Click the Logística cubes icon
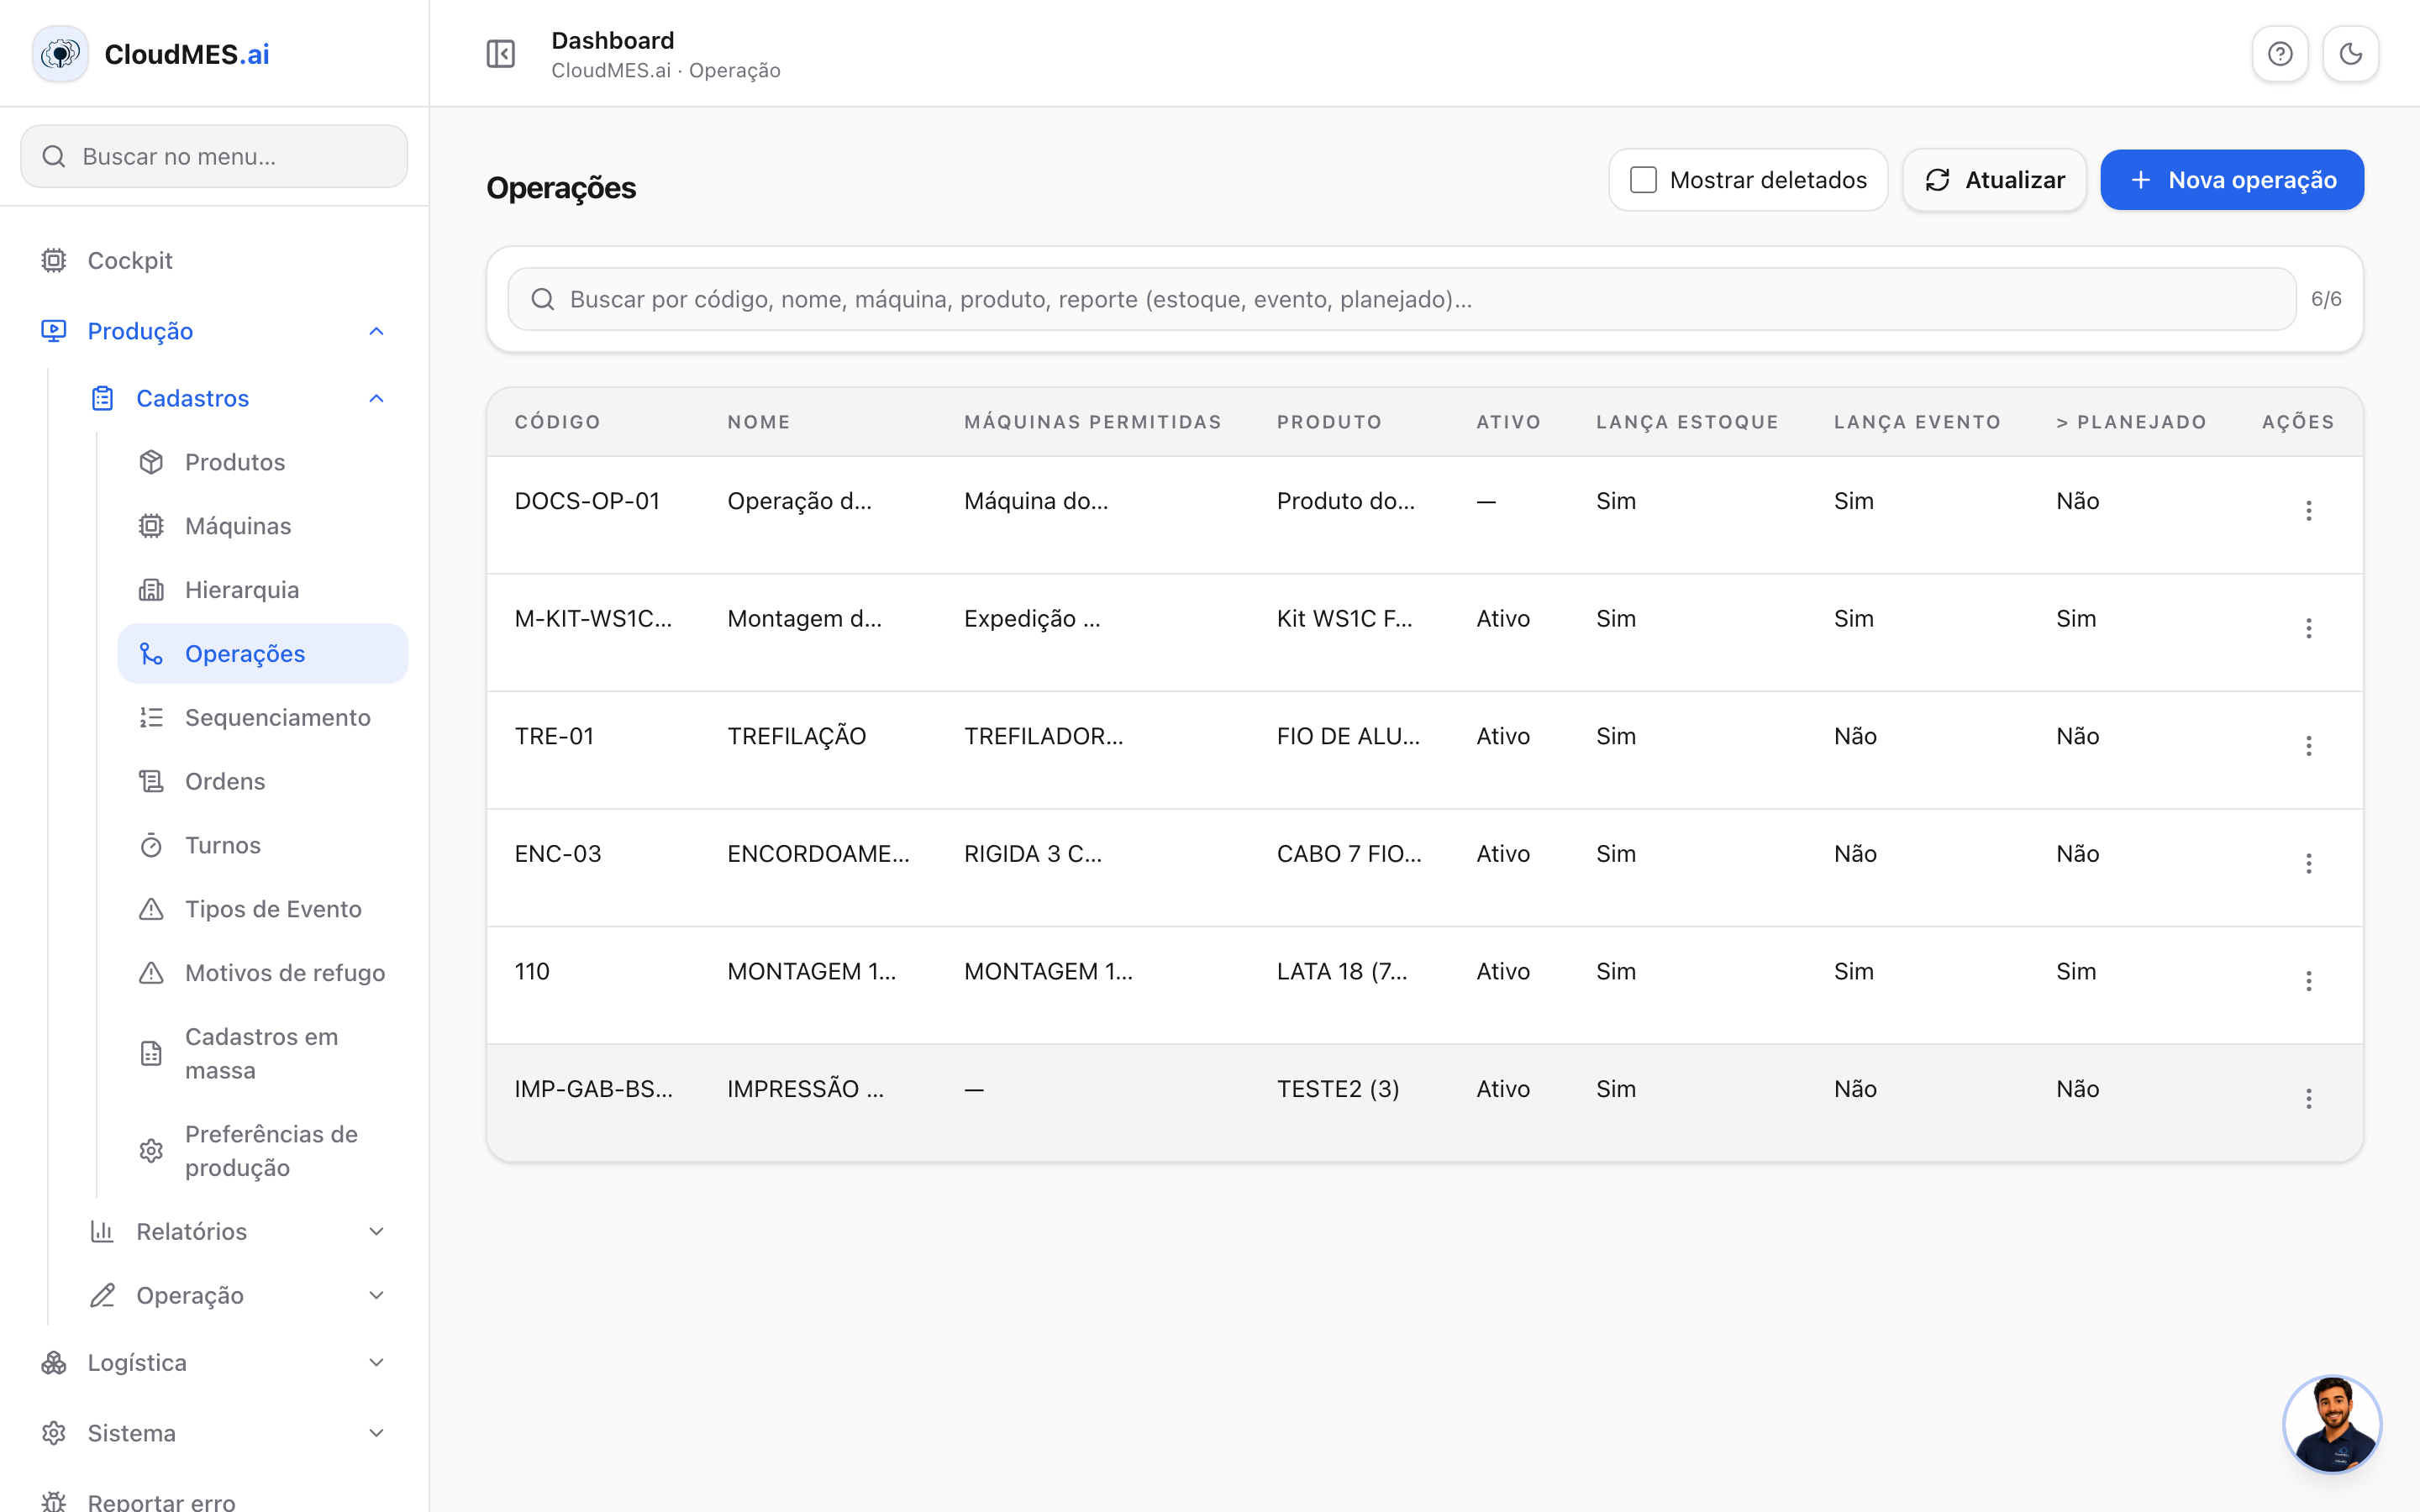2420x1512 pixels. pos(54,1363)
